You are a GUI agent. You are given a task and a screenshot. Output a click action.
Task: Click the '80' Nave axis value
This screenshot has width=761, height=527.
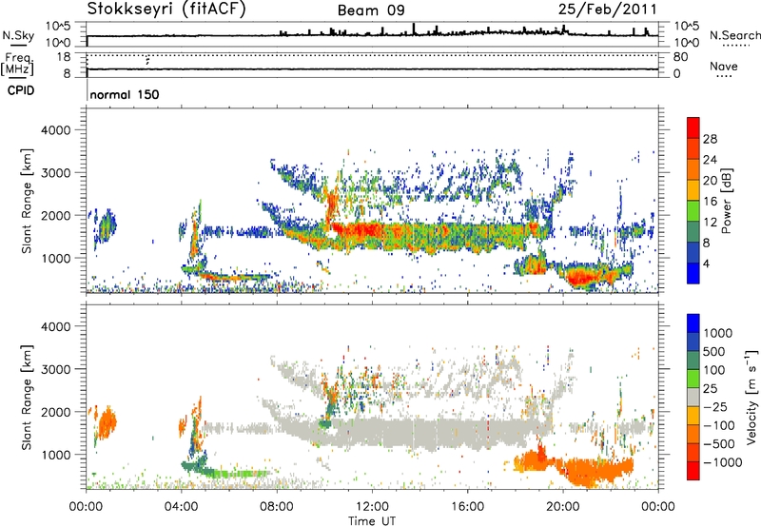(x=680, y=57)
